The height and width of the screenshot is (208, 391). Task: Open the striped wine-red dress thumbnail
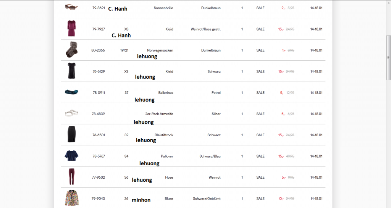tap(71, 29)
